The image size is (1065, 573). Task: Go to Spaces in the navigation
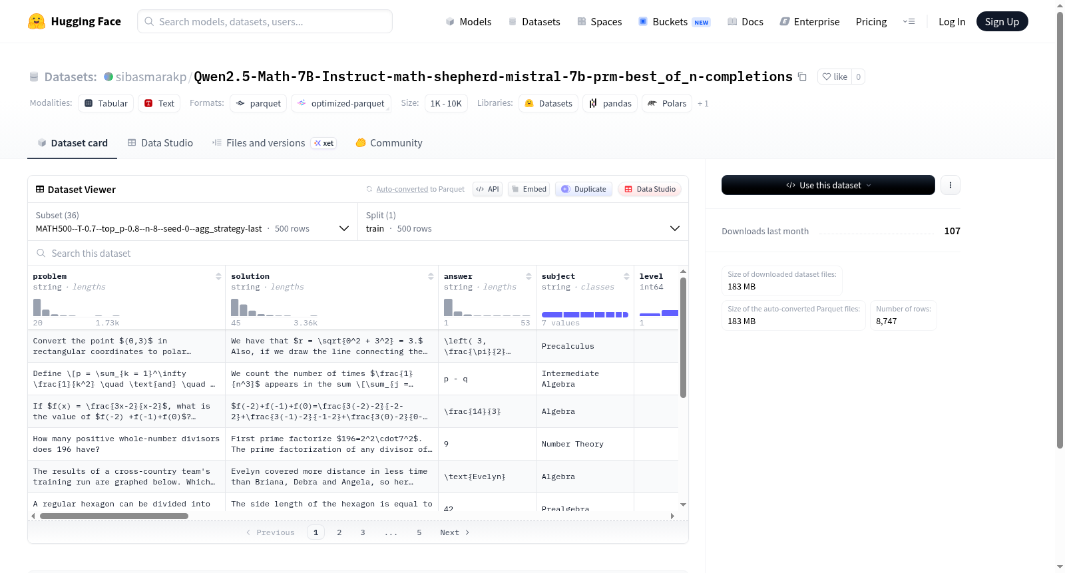600,21
